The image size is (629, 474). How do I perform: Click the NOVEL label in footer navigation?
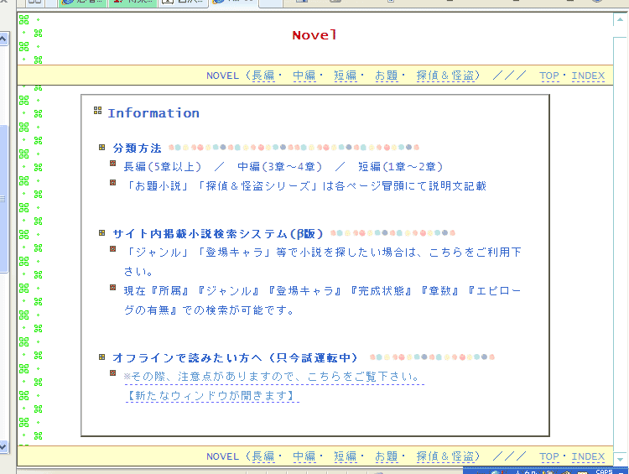222,456
